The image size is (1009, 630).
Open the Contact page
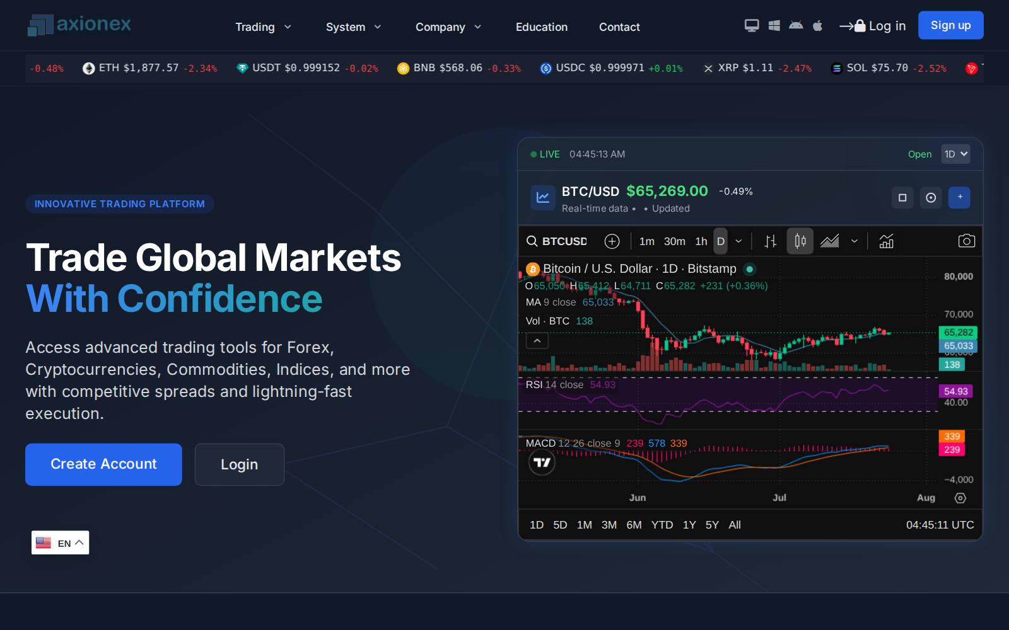[x=619, y=27]
